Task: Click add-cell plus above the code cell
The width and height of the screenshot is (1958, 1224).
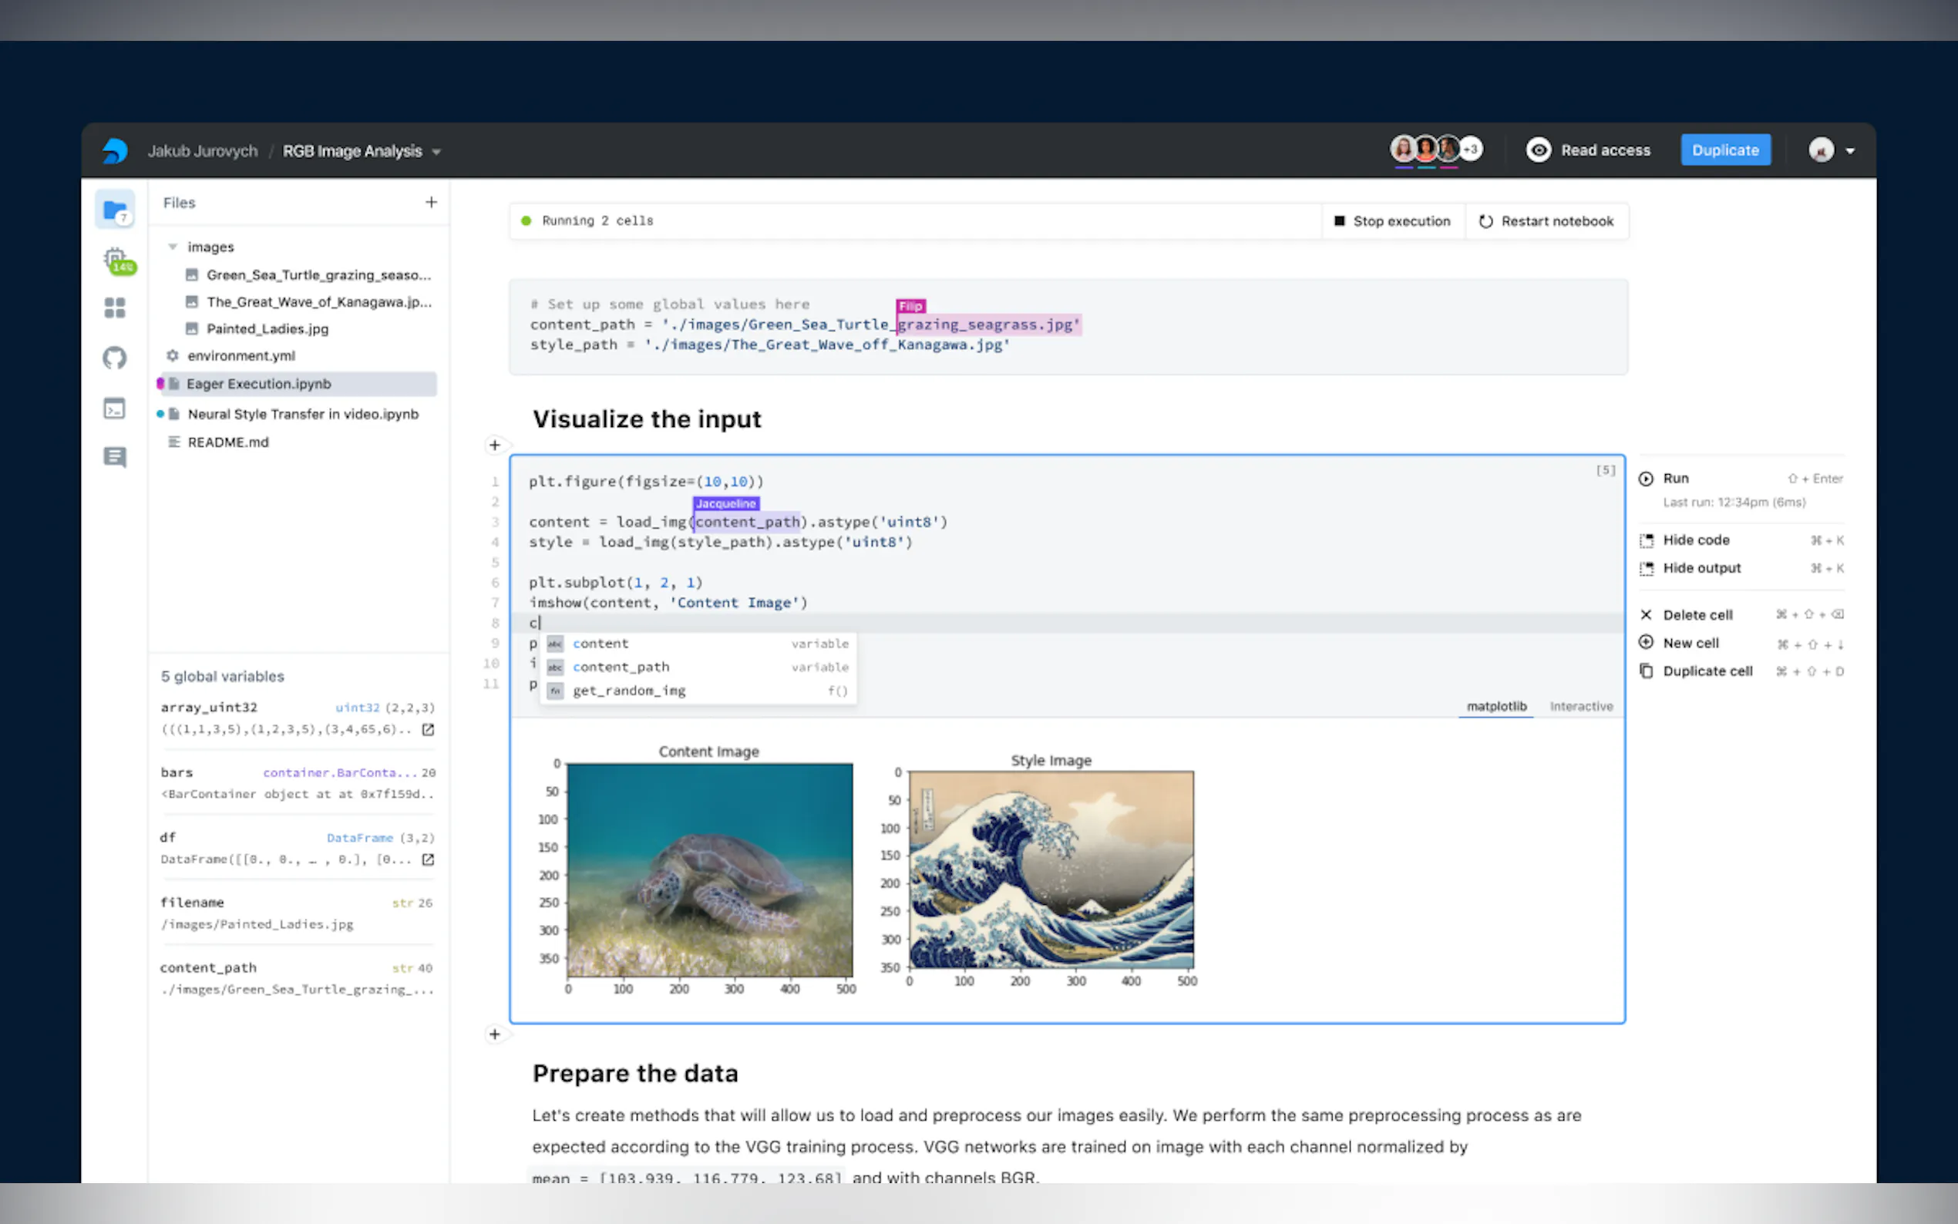Action: tap(495, 446)
